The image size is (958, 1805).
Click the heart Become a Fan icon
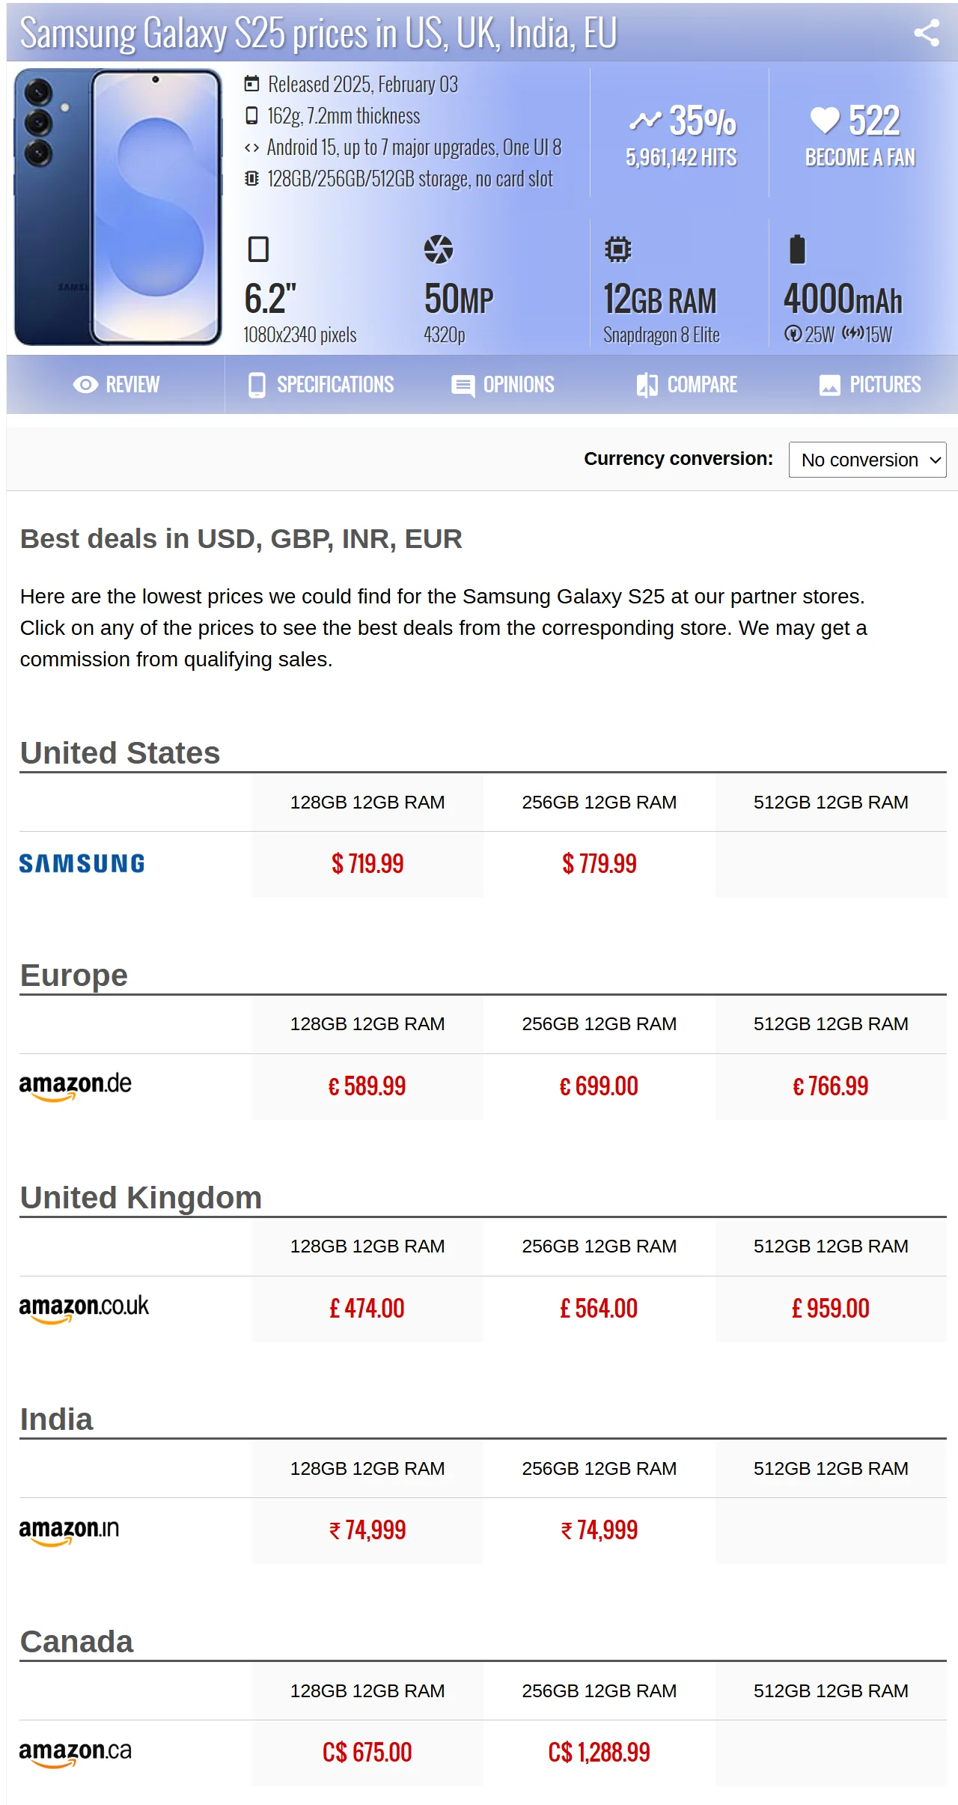click(x=825, y=120)
